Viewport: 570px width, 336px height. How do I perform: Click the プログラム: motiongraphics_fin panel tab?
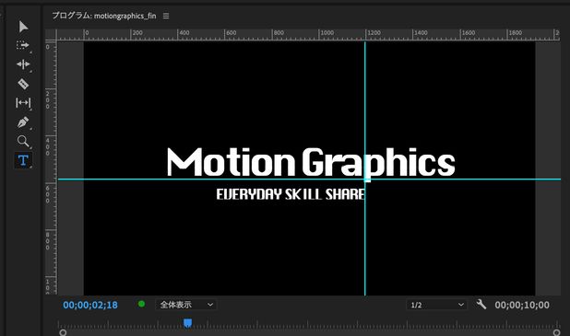click(104, 16)
